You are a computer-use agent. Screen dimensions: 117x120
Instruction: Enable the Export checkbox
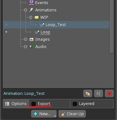pos(33,104)
